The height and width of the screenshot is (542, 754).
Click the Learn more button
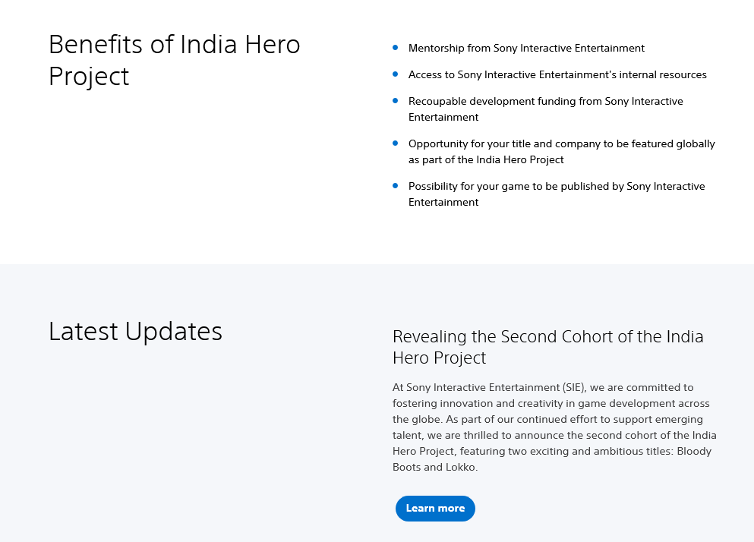[x=435, y=509]
